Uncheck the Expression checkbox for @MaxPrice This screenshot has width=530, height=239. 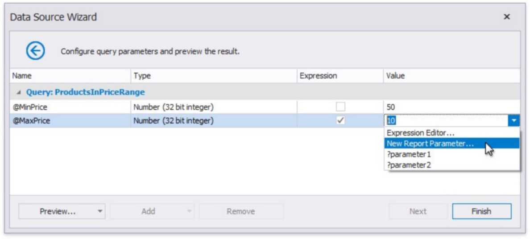click(340, 120)
